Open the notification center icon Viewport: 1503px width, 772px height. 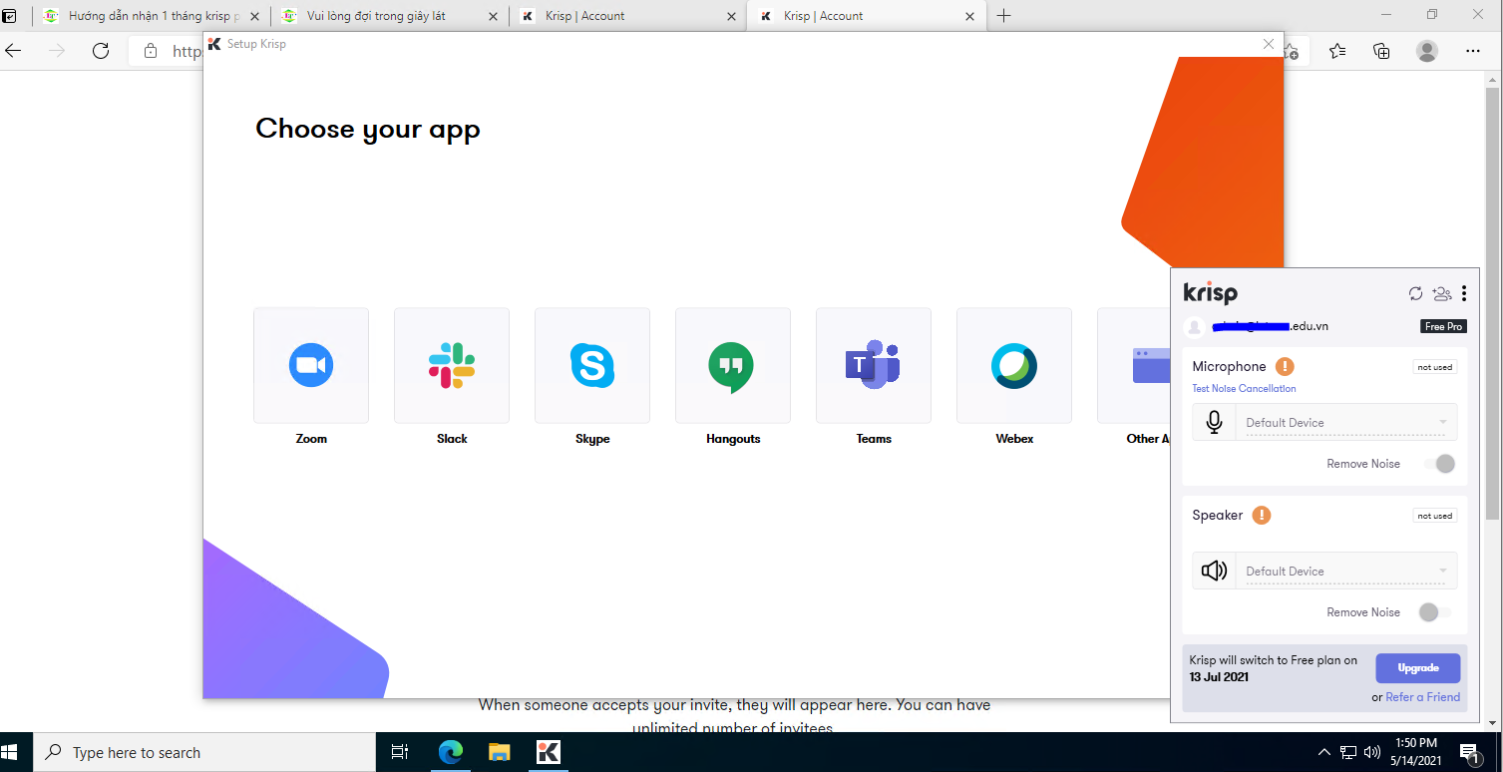tap(1469, 752)
